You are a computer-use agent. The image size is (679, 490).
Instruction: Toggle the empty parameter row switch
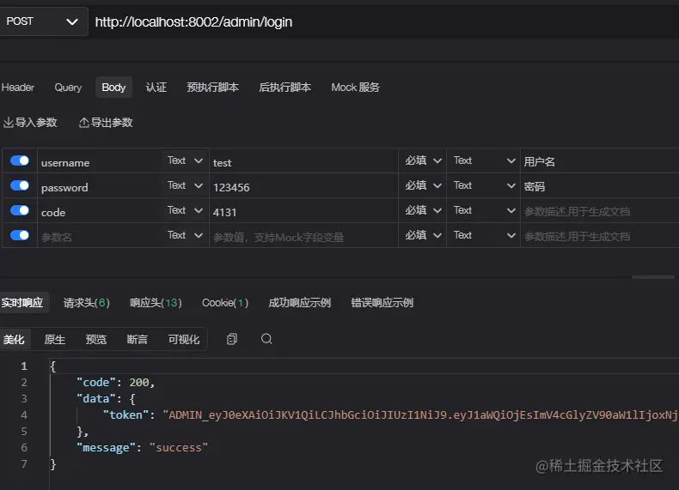click(20, 235)
